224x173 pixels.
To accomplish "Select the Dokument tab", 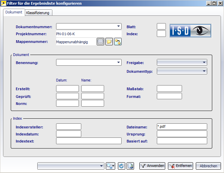I will pos(14,12).
